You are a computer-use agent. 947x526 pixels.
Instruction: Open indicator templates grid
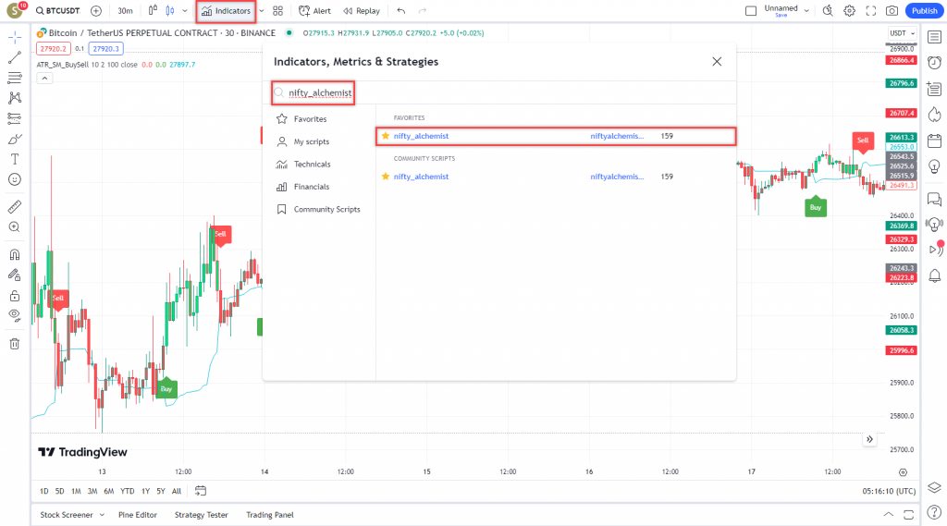pos(277,11)
